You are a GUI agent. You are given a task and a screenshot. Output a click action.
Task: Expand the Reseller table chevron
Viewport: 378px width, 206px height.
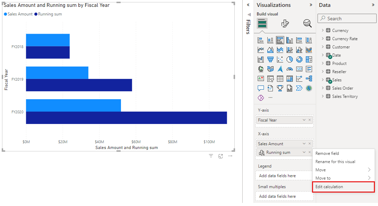click(323, 71)
